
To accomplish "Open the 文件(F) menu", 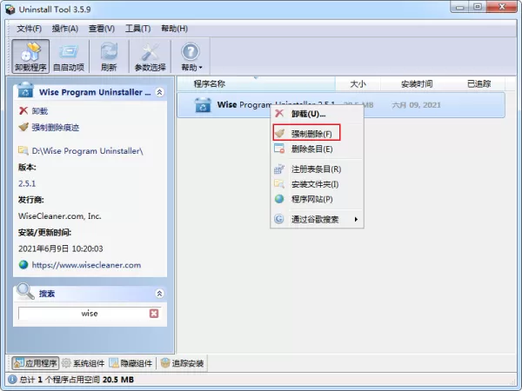I will [30, 29].
